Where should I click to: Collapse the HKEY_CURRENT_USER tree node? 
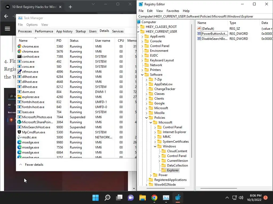(x=138, y=32)
